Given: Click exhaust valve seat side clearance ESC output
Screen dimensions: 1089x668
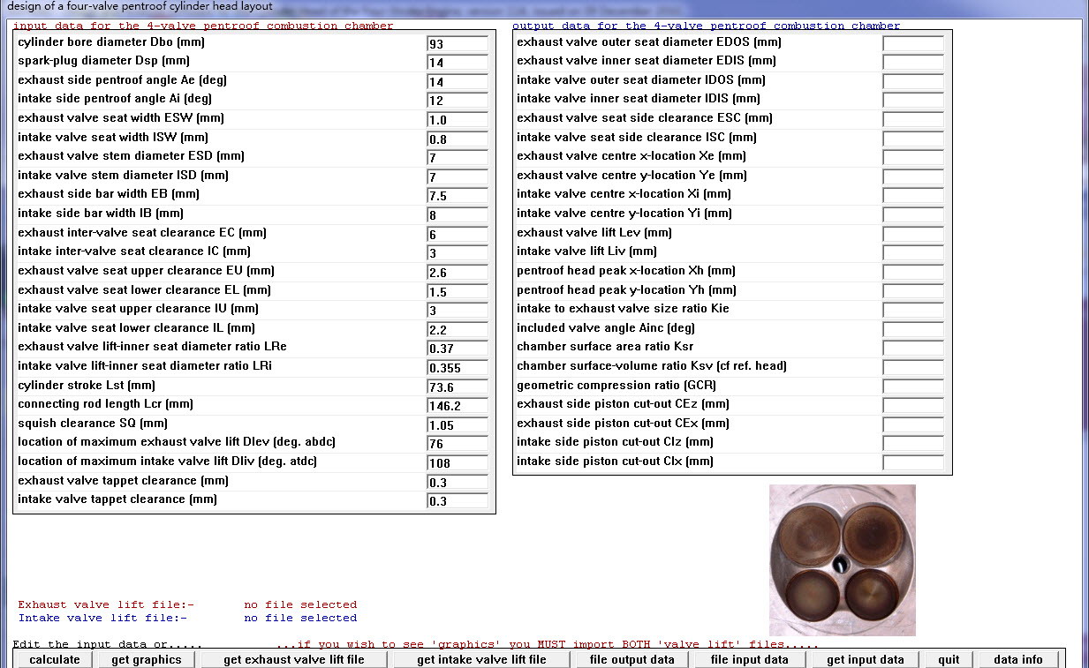Looking at the screenshot, I should click(913, 119).
